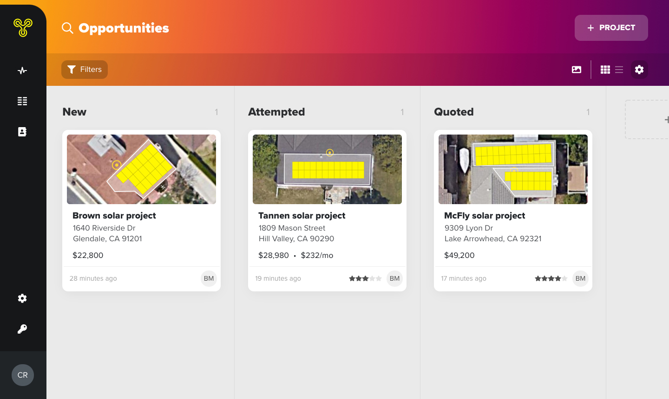Screen dimensions: 669x399
Task: Open the Brown solar project title
Action: coord(114,216)
